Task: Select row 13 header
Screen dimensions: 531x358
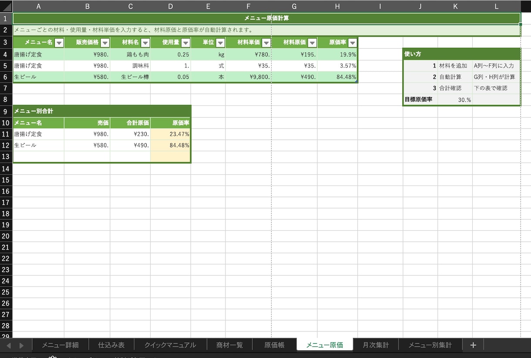Action: (x=6, y=156)
